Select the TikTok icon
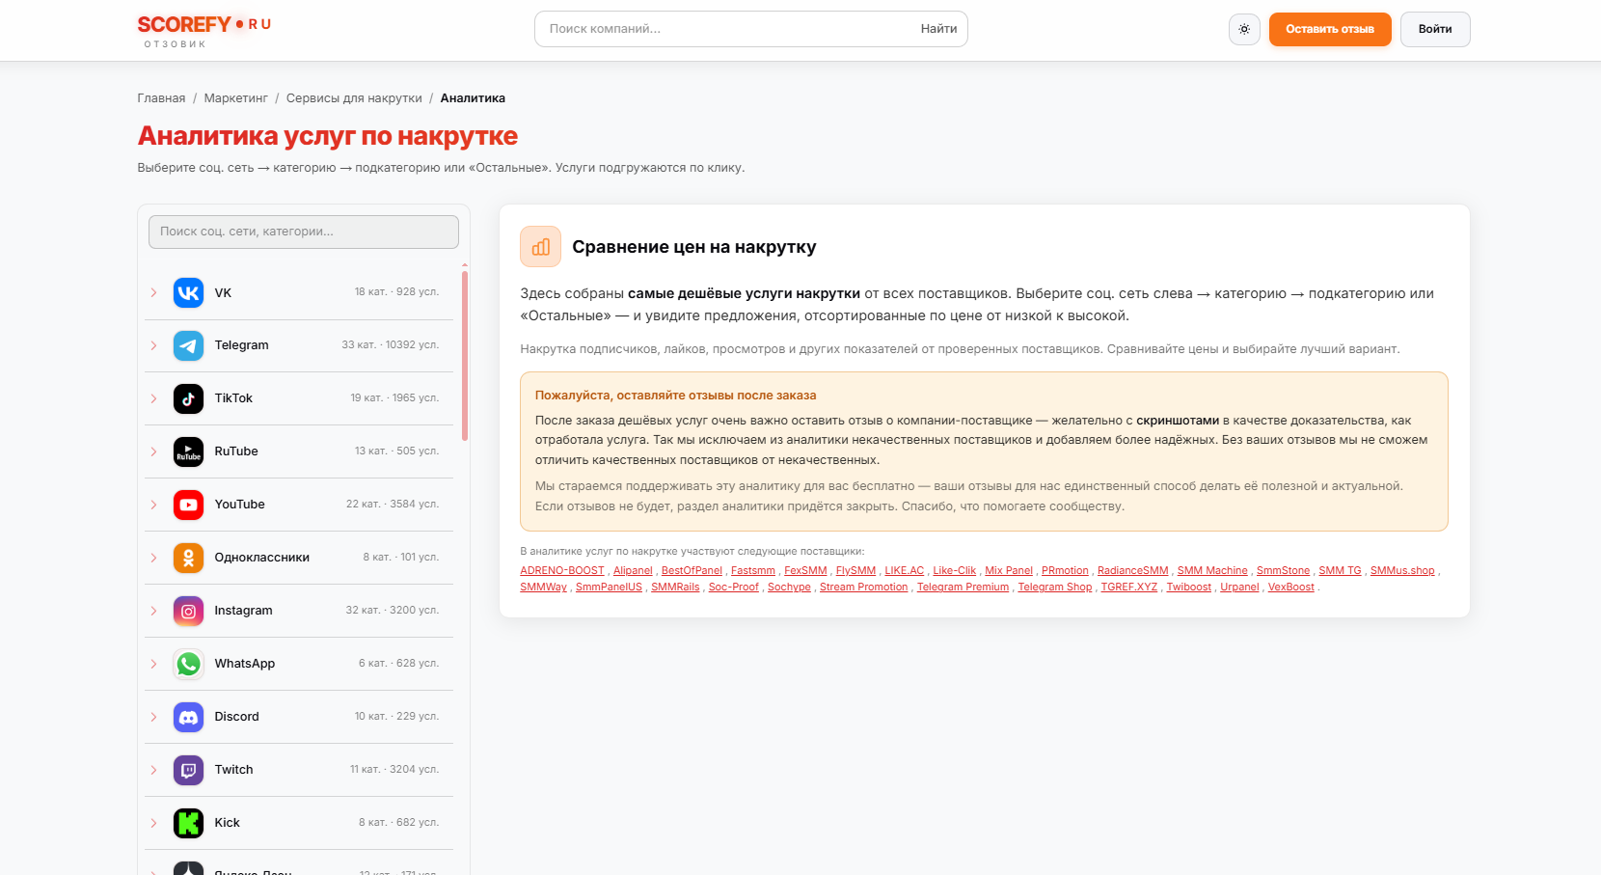 188,398
